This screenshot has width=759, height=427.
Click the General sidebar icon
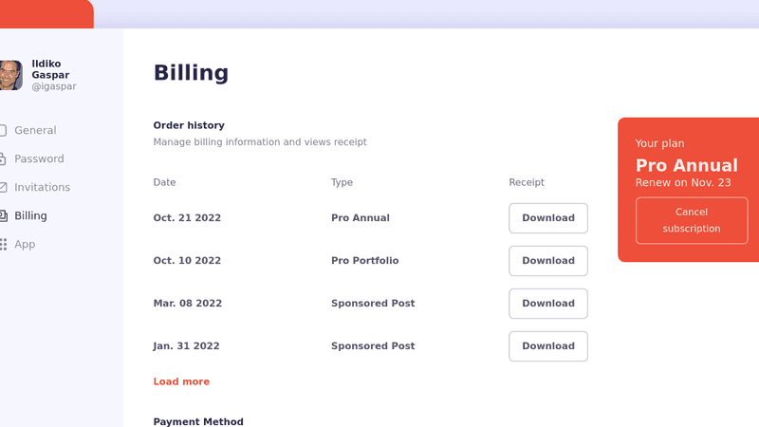3,130
